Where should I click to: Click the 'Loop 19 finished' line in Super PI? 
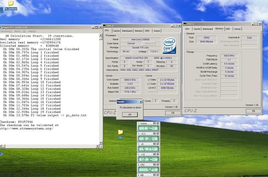click(32, 112)
